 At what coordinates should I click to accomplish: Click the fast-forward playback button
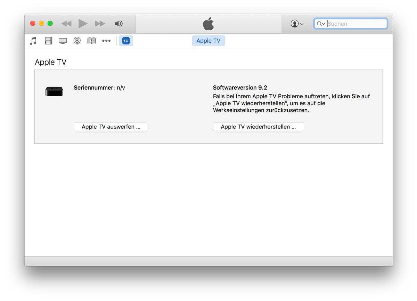click(x=100, y=24)
